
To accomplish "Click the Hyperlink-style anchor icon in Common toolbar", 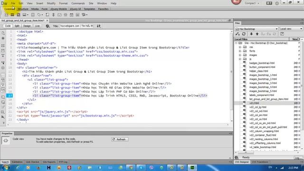I will (54, 15).
